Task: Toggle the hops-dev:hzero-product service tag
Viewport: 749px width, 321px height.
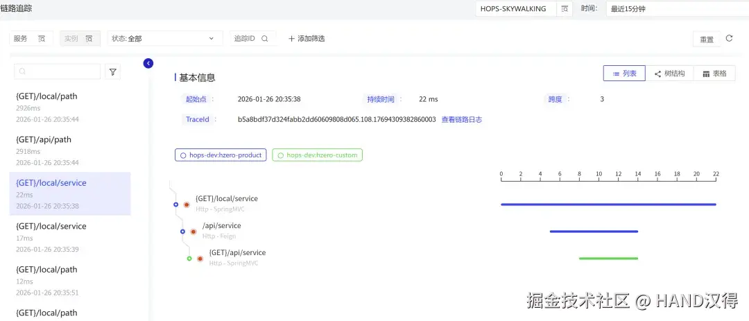Action: [x=221, y=155]
